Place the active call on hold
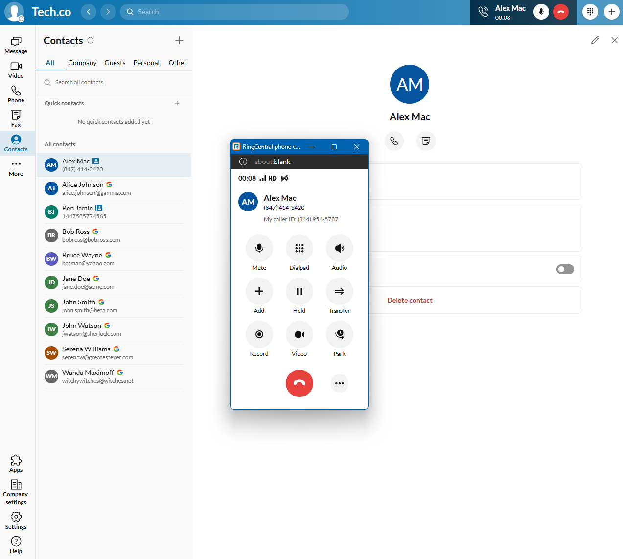This screenshot has width=623, height=559. (299, 291)
